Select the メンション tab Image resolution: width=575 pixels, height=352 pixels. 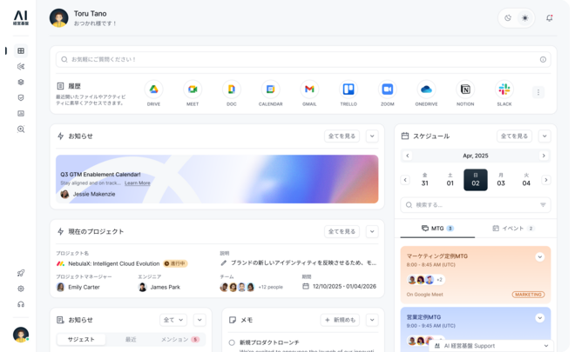pos(179,339)
